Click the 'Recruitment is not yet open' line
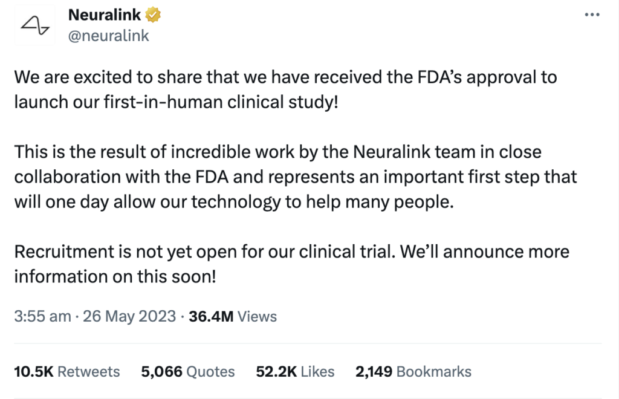The width and height of the screenshot is (619, 399). 292,251
